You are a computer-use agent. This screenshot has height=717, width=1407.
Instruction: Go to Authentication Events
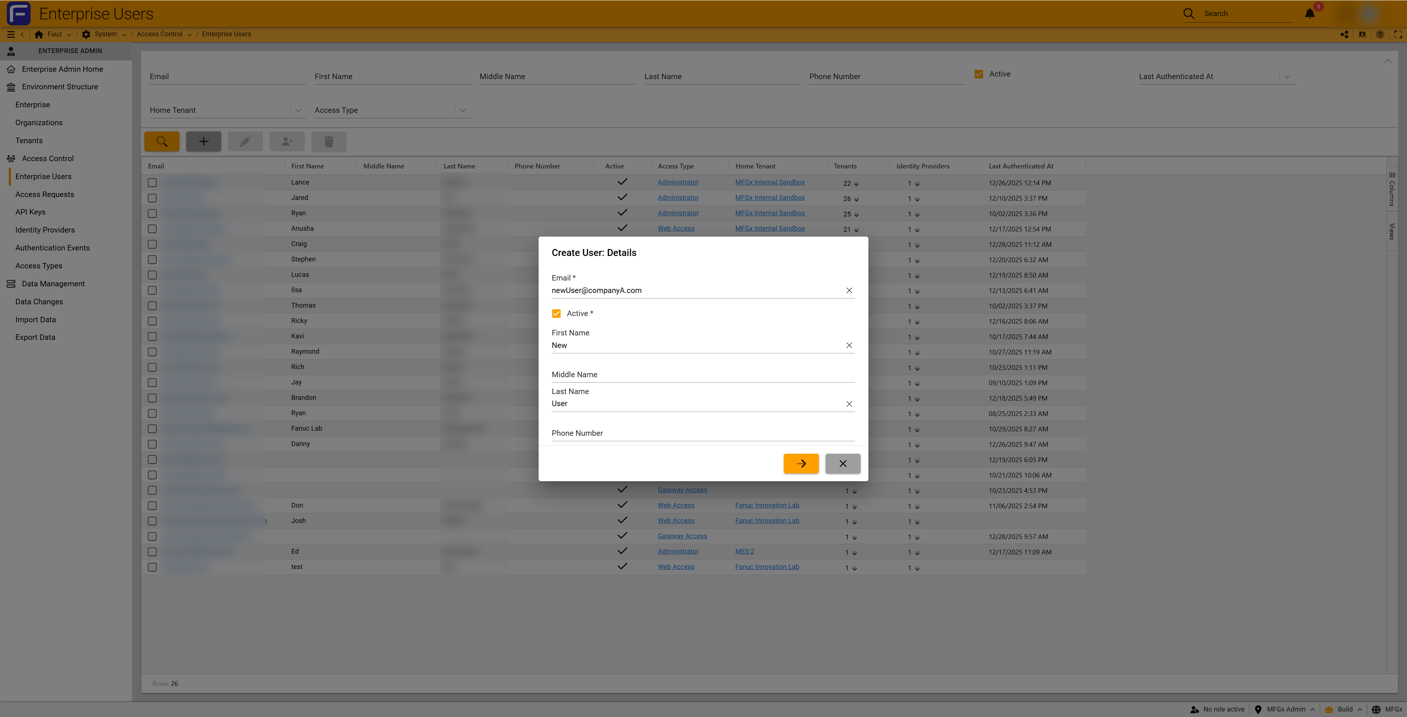coord(52,248)
